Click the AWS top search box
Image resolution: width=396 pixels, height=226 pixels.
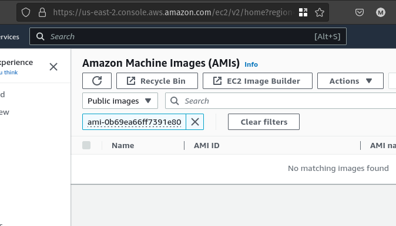[188, 36]
